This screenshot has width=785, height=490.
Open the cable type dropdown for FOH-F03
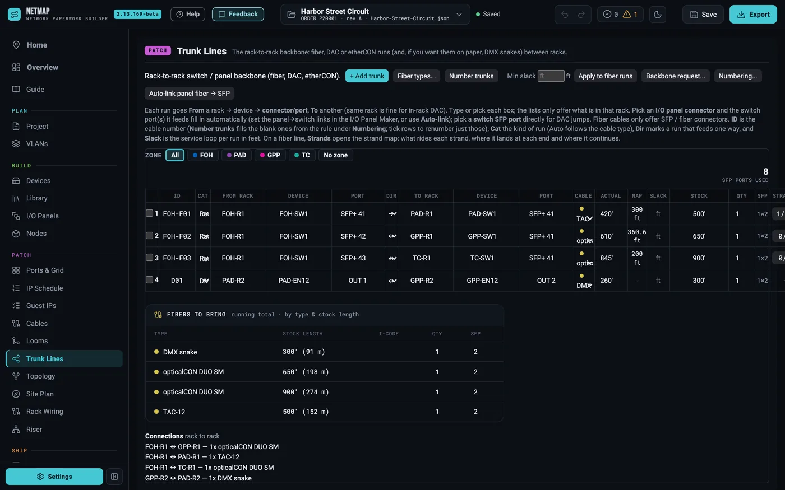point(584,263)
